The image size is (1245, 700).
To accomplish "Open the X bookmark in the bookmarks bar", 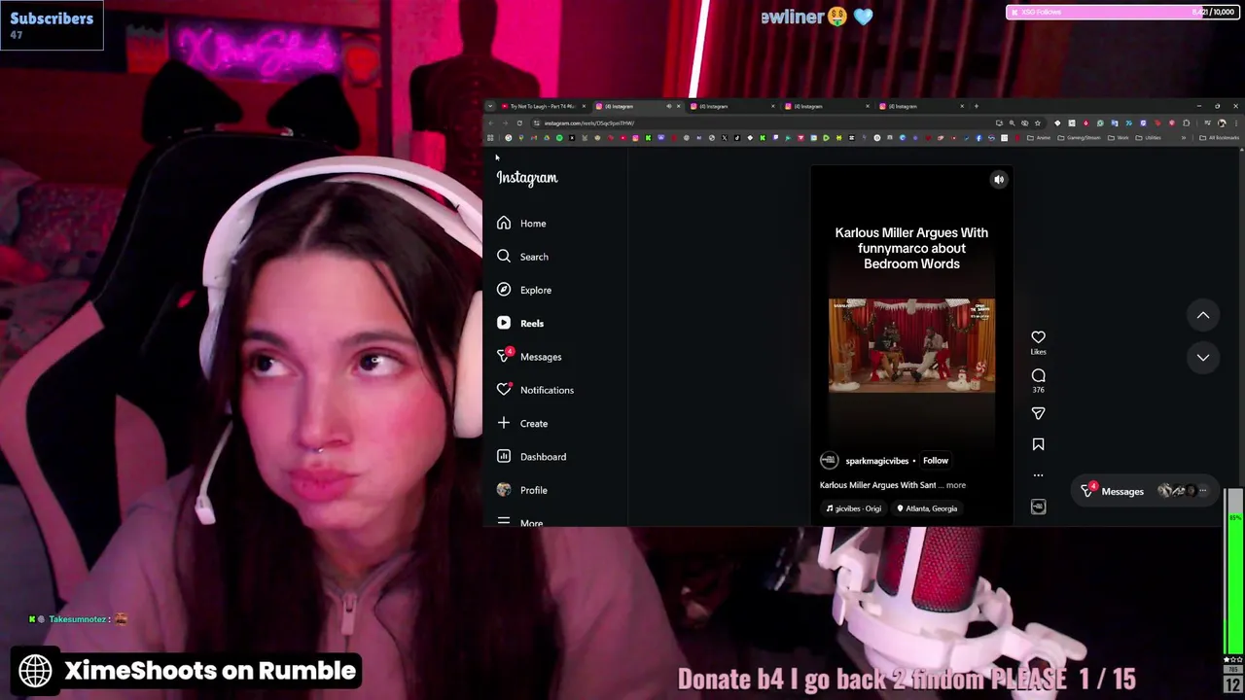I will pyautogui.click(x=725, y=138).
